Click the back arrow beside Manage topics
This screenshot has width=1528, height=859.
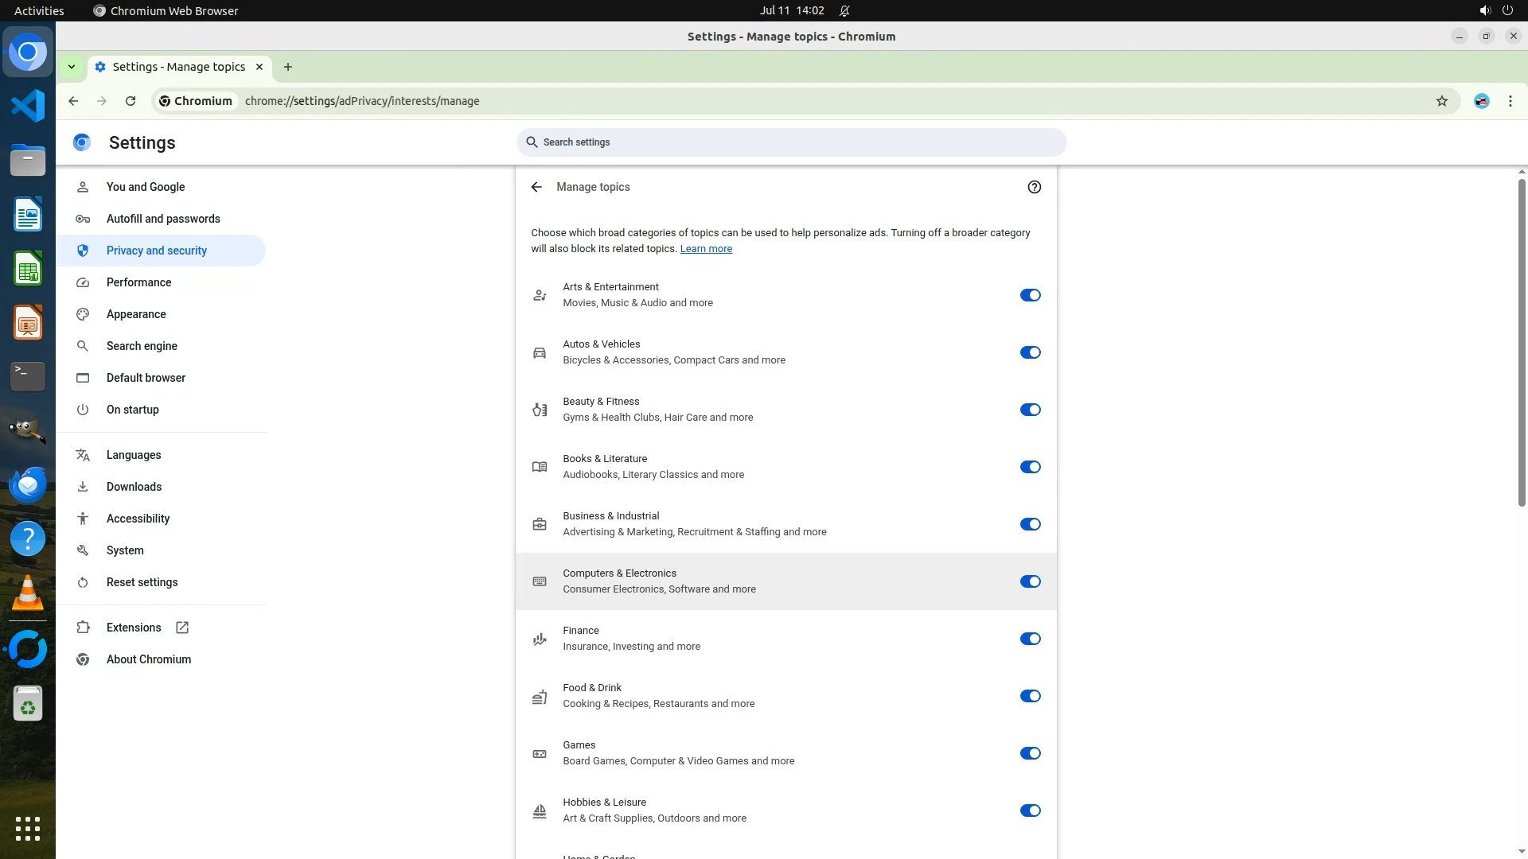536,187
